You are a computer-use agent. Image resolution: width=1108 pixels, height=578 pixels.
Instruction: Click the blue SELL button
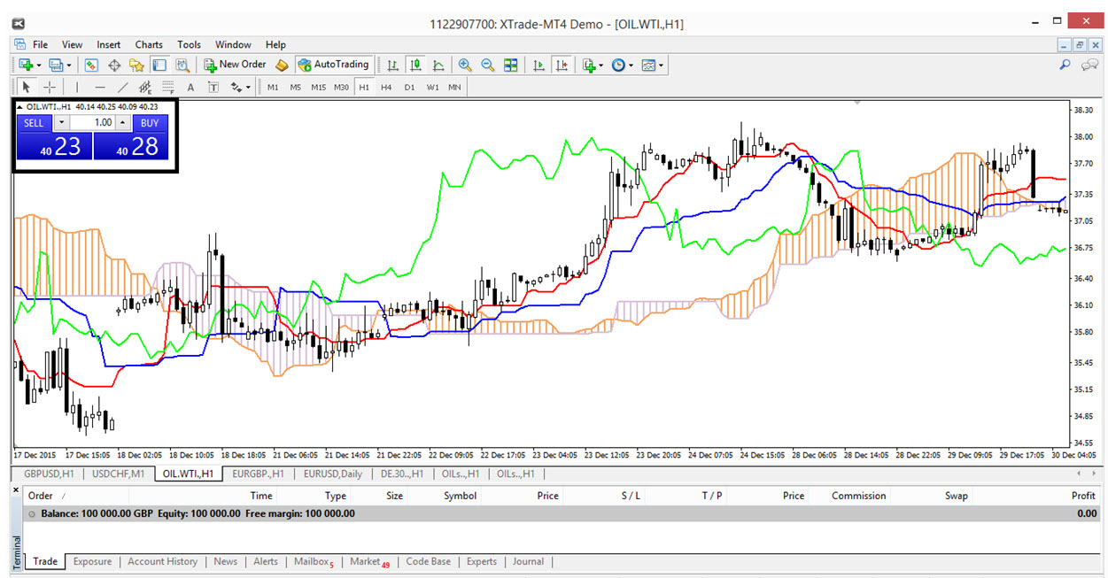pyautogui.click(x=34, y=123)
